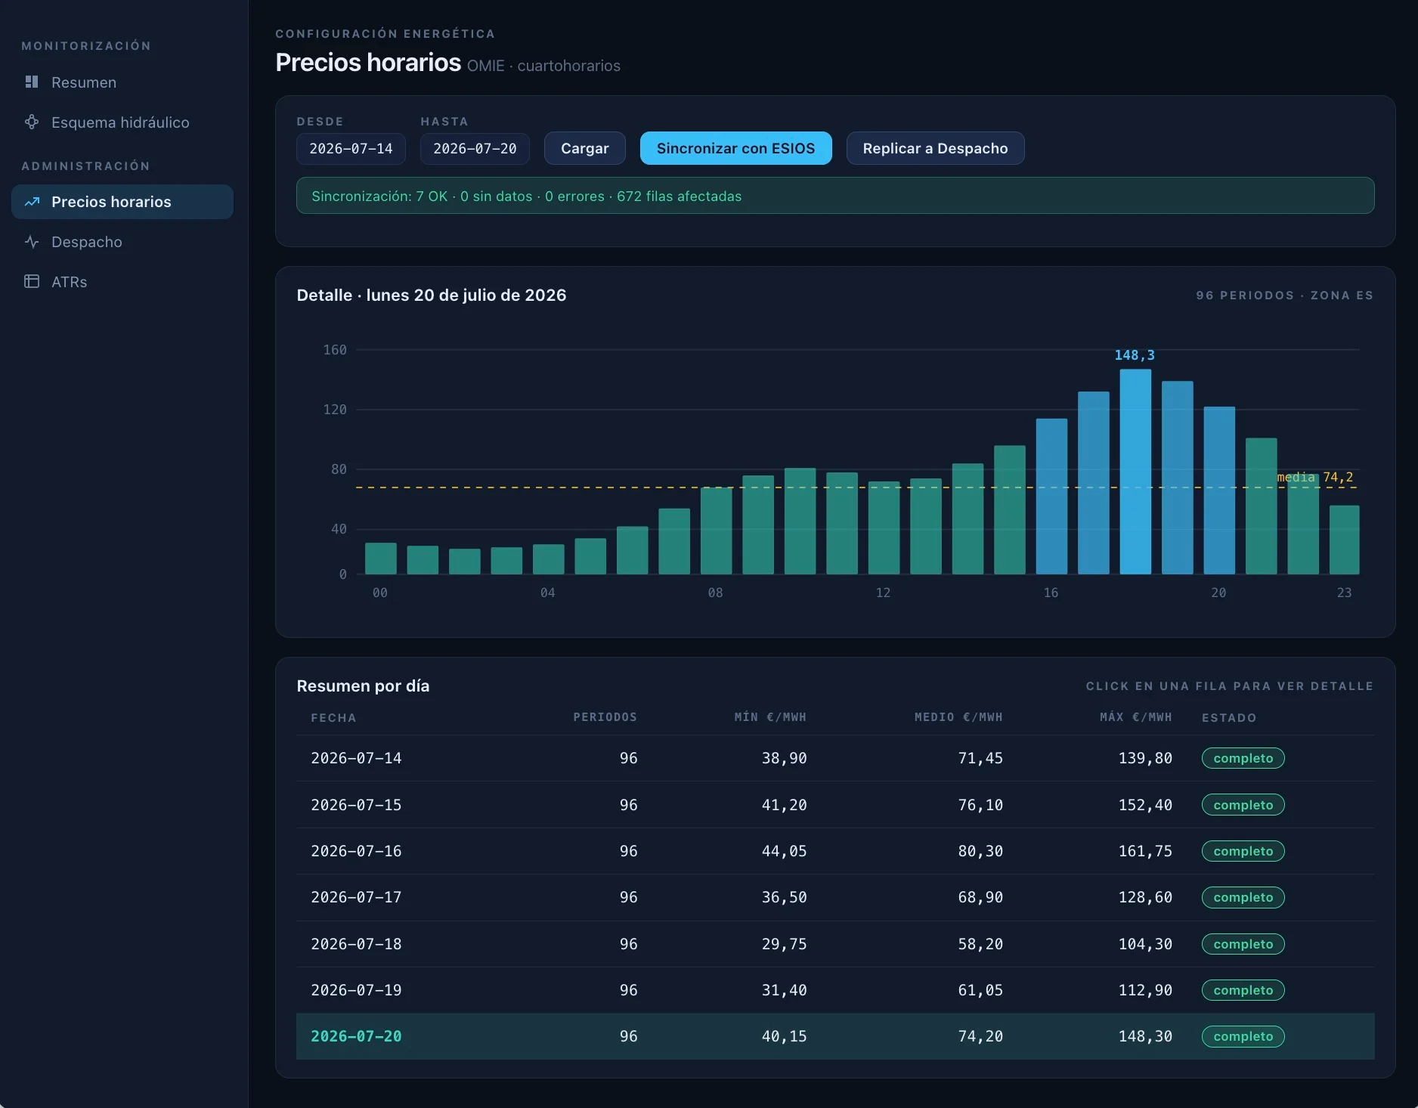Click the Despacho pulse icon
Screen dimensions: 1418x1108
tap(32, 242)
